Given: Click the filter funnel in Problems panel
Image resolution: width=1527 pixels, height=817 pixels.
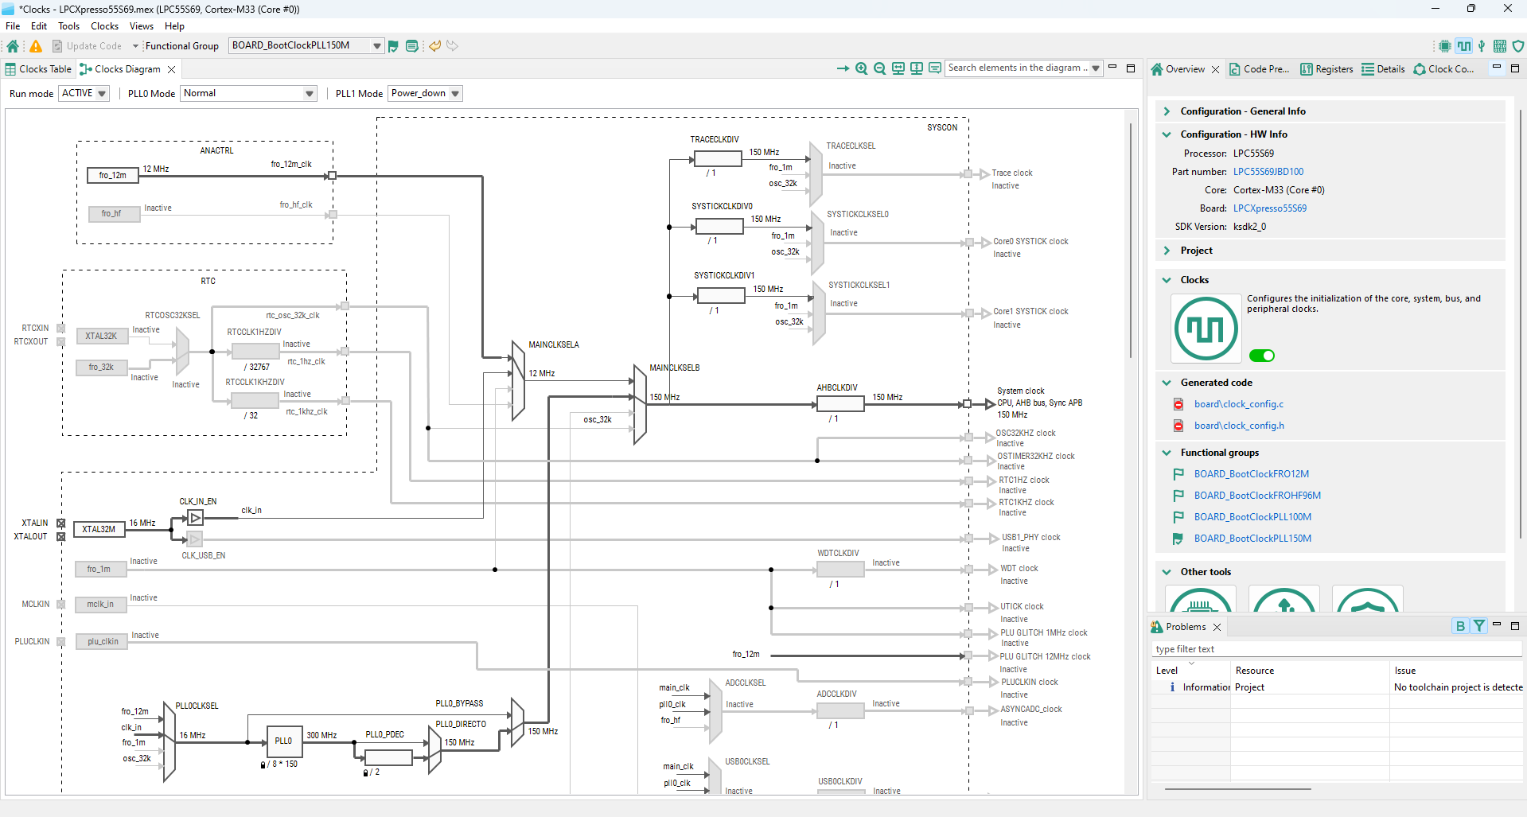Looking at the screenshot, I should click(x=1478, y=626).
